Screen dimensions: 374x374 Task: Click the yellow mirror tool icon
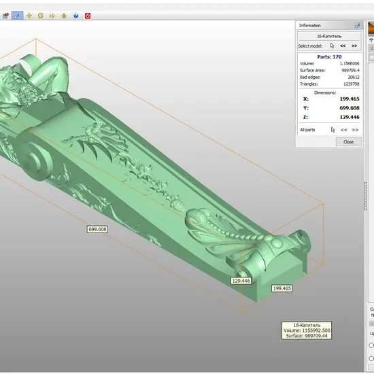(52, 16)
